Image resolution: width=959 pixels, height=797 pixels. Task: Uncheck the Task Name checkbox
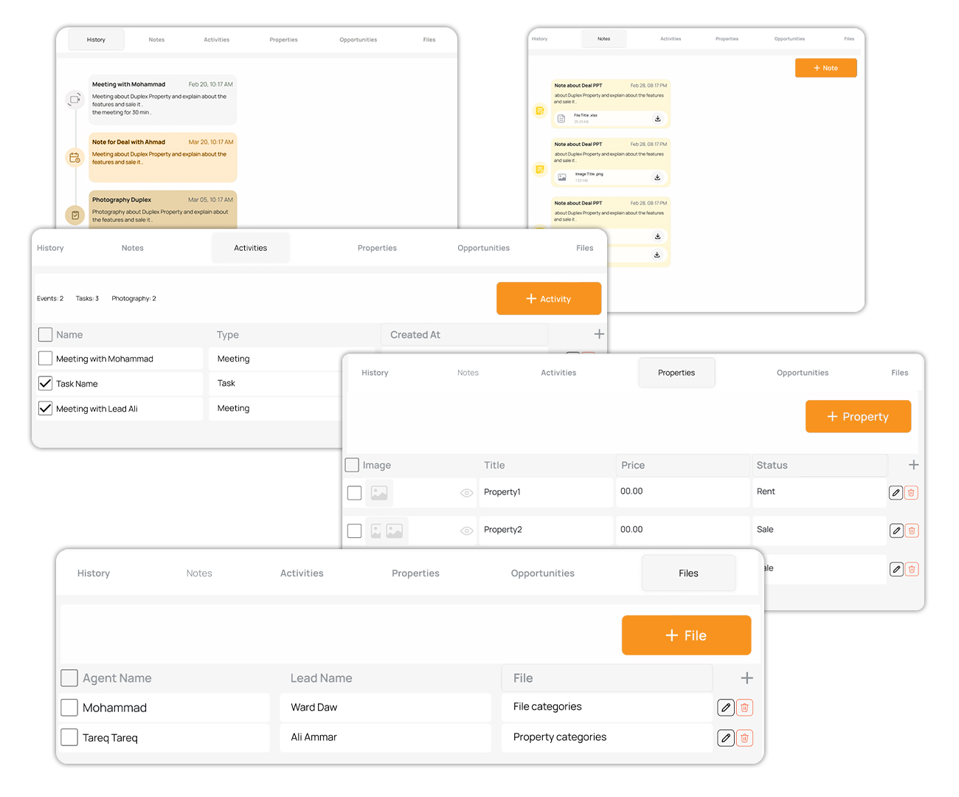click(x=46, y=384)
